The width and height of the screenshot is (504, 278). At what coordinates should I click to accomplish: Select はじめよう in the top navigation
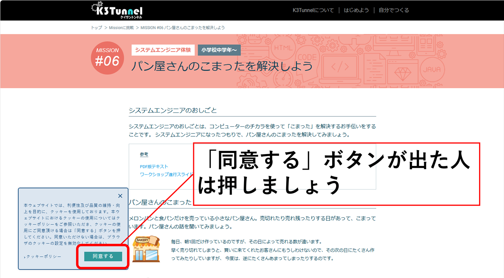pyautogui.click(x=356, y=10)
